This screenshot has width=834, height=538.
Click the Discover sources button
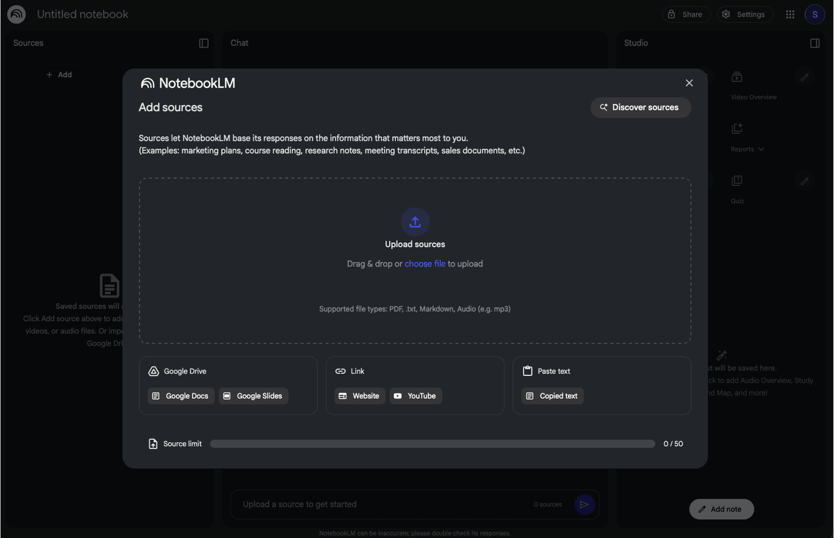click(640, 107)
